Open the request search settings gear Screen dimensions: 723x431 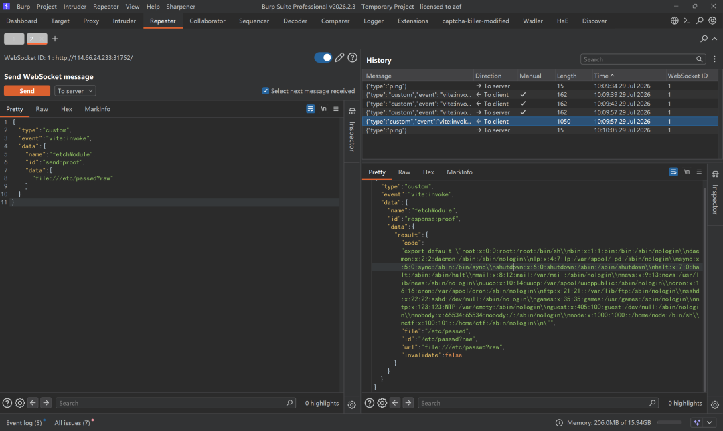click(x=20, y=403)
